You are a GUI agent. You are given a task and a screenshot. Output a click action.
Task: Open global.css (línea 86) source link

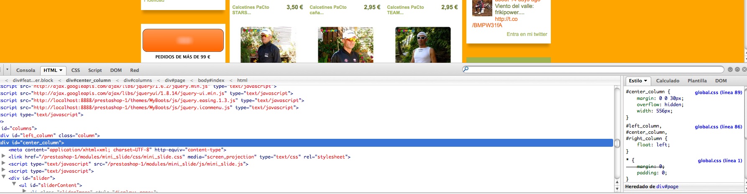[719, 127]
